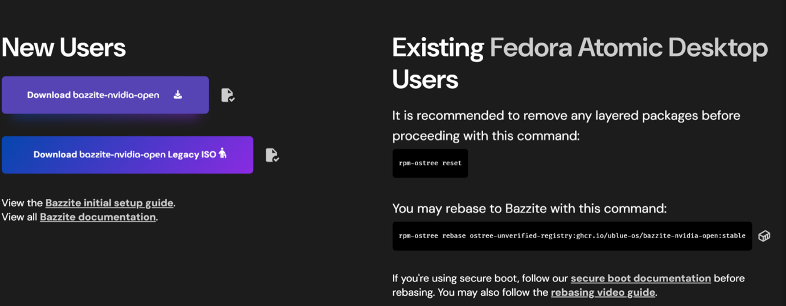This screenshot has width=786, height=306.
Task: Open checksum file icon beside Legacy ISO download
Action: click(x=272, y=155)
